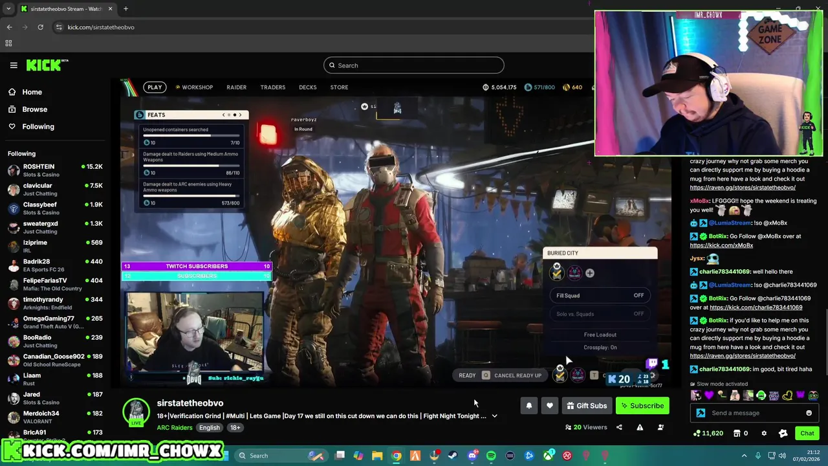Click the Kick search field

(413, 65)
